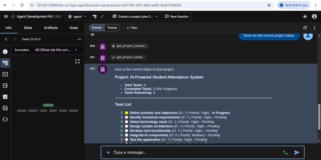Send the message with the arrow icon
This screenshot has height=160, width=321.
pos(297,152)
